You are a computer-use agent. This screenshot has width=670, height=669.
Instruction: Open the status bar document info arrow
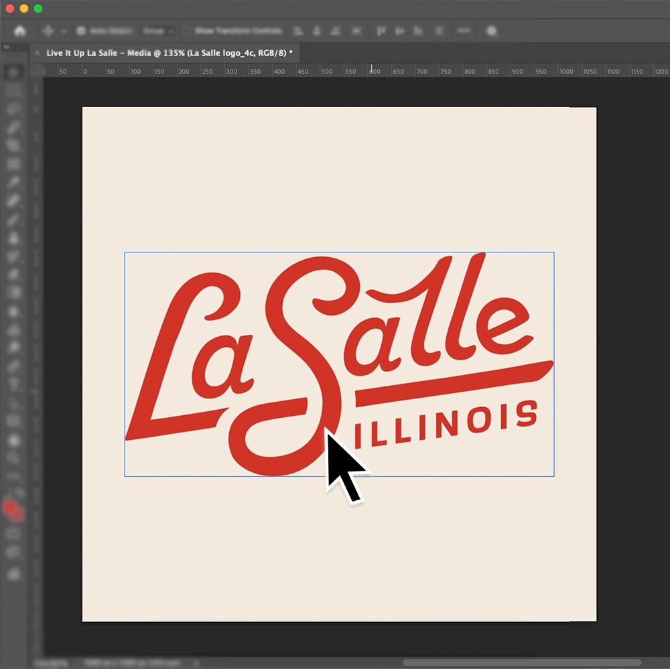tap(196, 663)
